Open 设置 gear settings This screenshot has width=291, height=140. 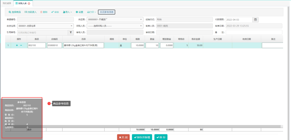click(79, 12)
